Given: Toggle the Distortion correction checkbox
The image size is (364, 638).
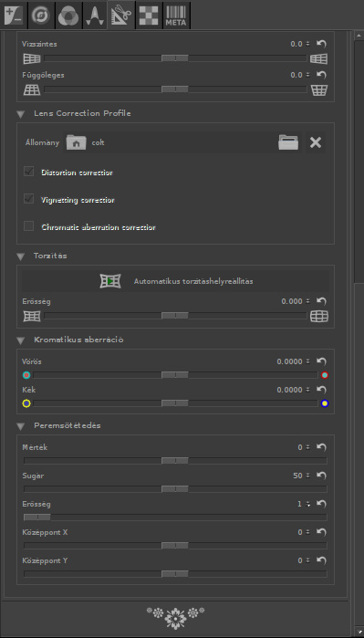Looking at the screenshot, I should [28, 173].
